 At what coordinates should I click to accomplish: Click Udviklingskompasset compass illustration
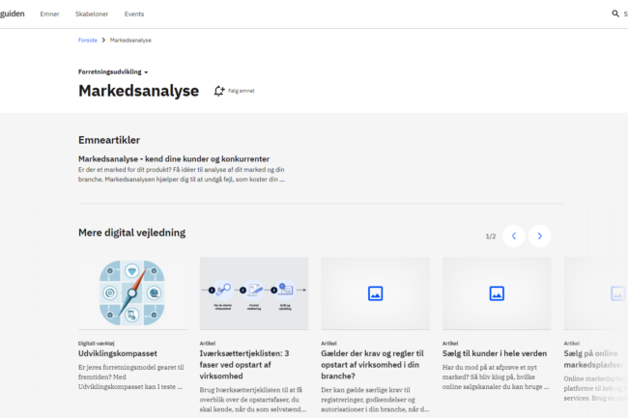(132, 293)
